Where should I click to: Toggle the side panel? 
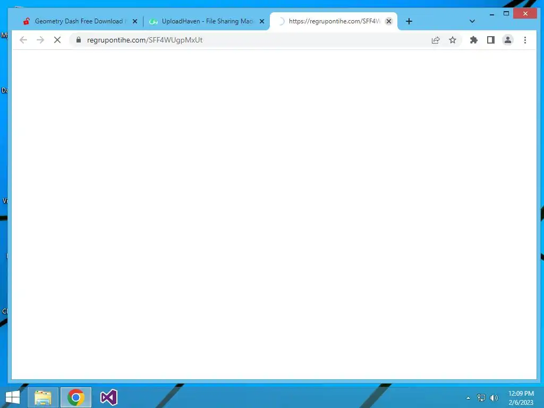490,40
